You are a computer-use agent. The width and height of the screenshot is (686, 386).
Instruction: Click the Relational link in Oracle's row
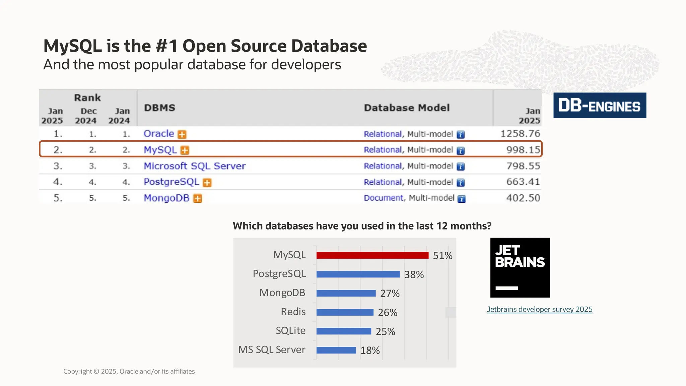tap(383, 134)
